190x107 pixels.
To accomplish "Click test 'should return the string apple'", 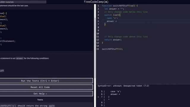I will click(x=27, y=106).
